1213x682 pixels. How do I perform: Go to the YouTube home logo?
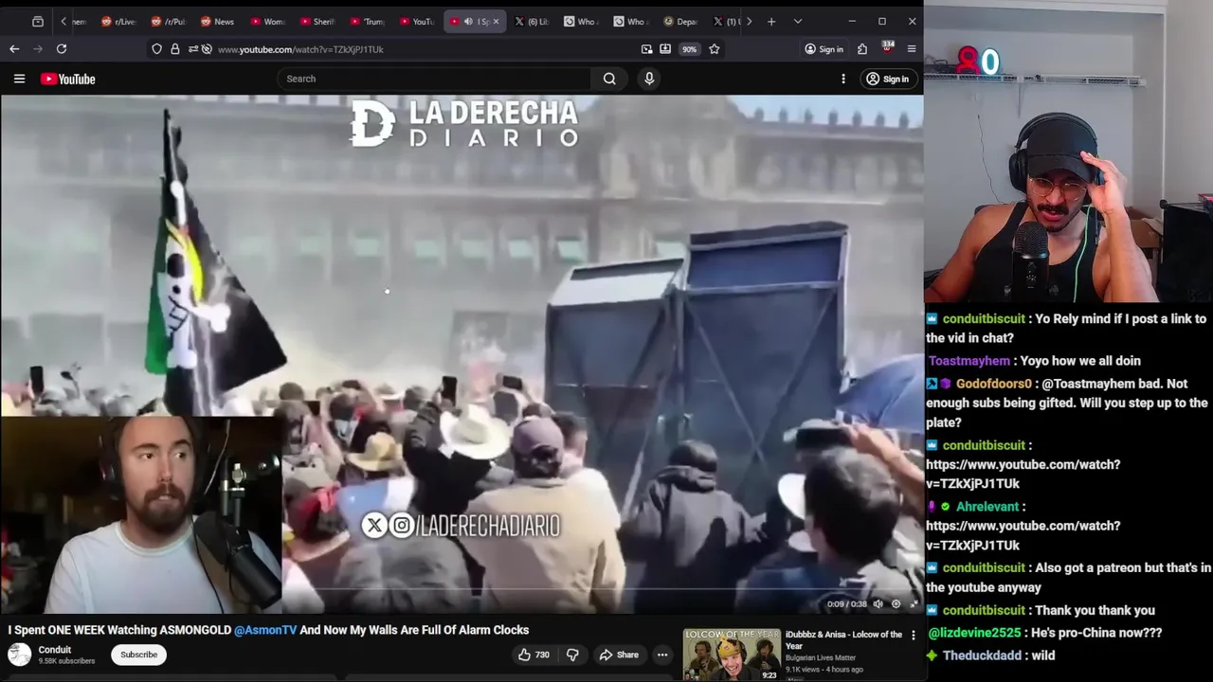coord(68,79)
